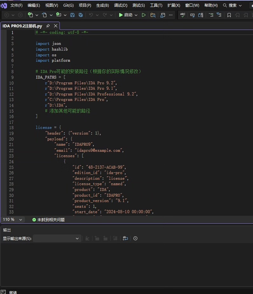Click the 搜索 search box in title bar

(x=232, y=5)
